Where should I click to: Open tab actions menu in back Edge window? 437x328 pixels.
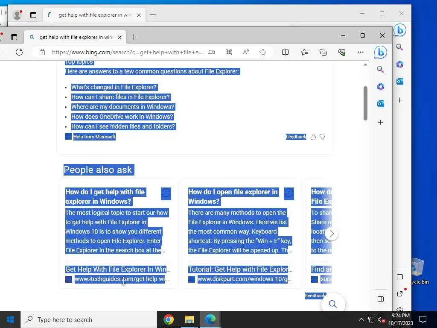pos(33,15)
